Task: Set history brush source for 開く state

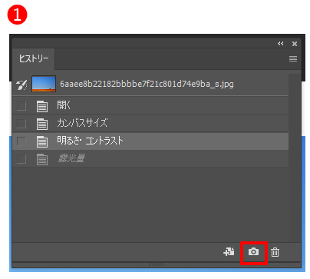Action: coord(21,105)
